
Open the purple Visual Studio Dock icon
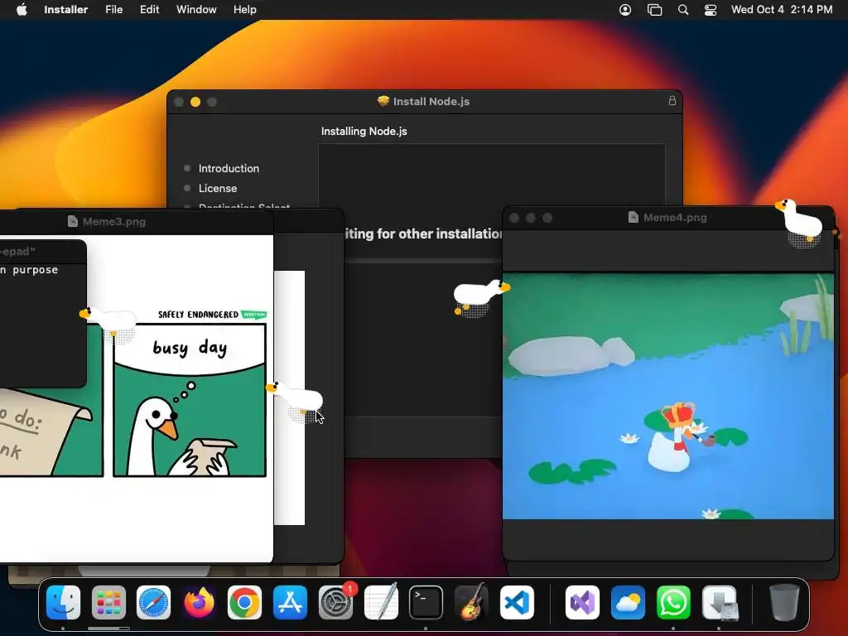582,603
